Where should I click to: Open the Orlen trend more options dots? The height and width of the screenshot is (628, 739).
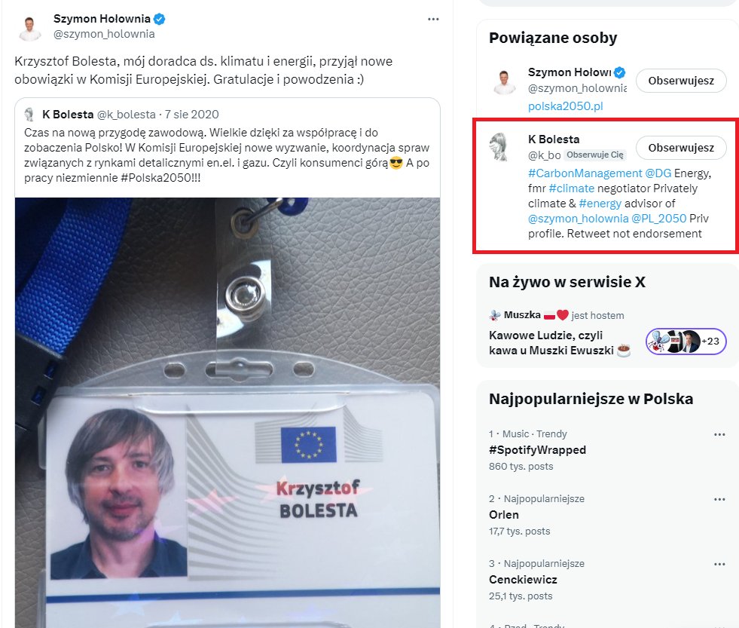click(x=719, y=499)
